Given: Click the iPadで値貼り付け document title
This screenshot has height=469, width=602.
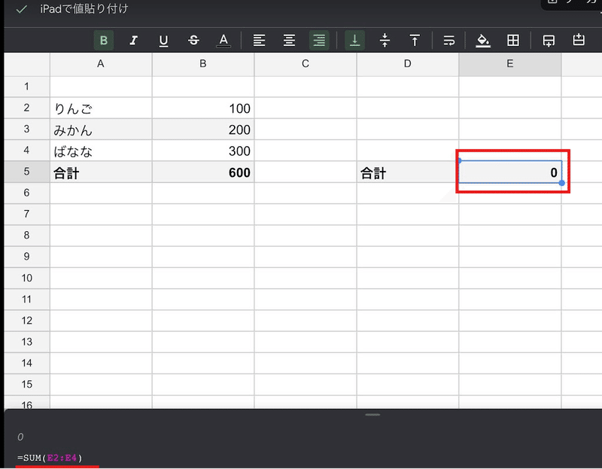Looking at the screenshot, I should click(x=84, y=9).
